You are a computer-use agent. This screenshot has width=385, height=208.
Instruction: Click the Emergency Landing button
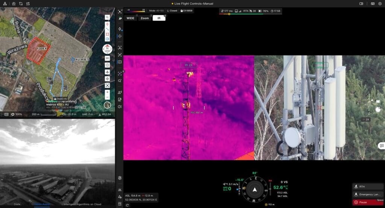(x=368, y=194)
